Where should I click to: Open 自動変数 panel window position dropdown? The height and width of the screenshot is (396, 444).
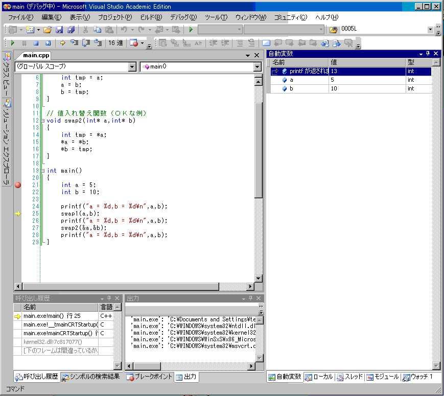point(421,54)
